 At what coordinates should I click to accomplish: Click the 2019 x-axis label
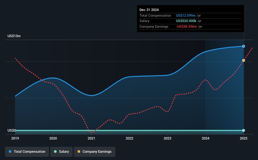[15, 138]
